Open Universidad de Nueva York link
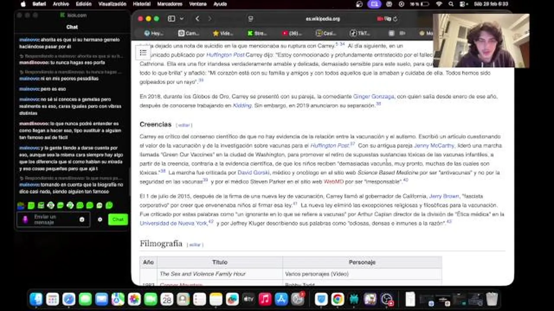Viewport: 554px width, 311px height. pyautogui.click(x=174, y=223)
